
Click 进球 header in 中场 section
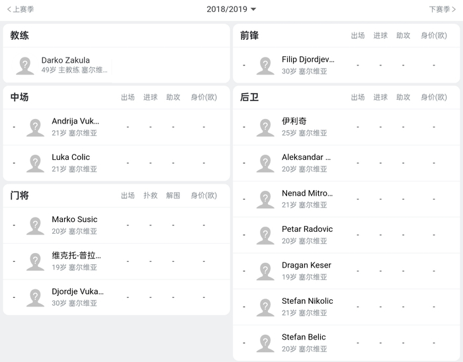click(x=150, y=97)
